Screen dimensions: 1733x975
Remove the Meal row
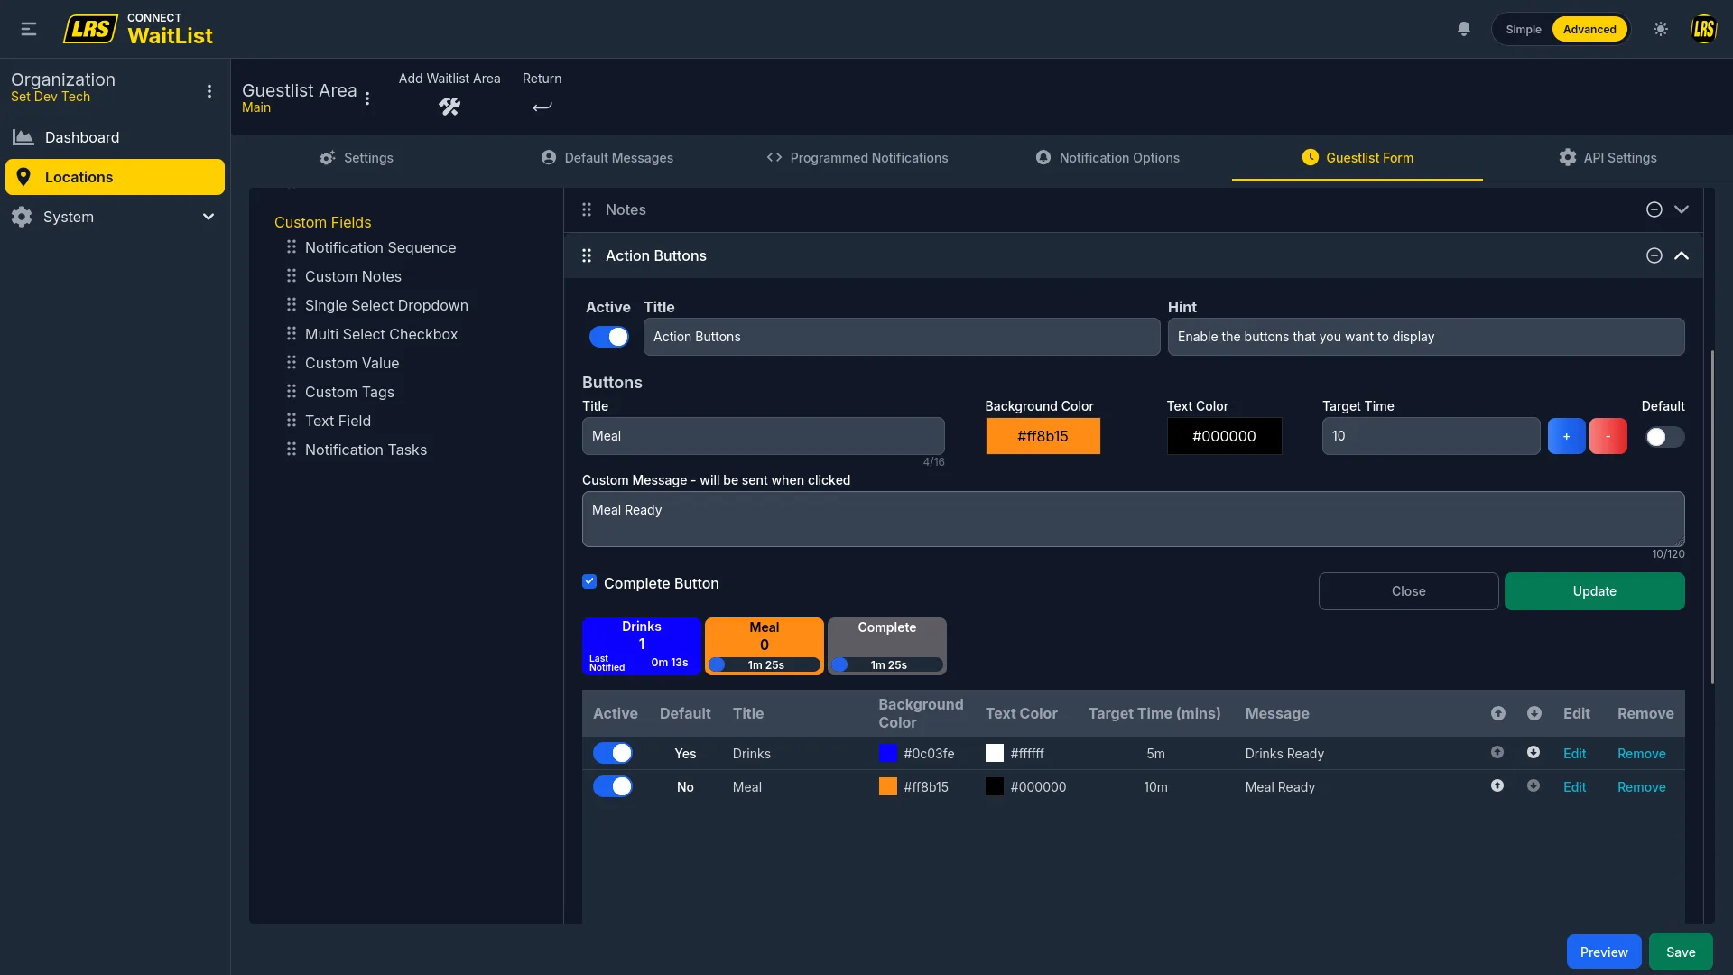pos(1641,787)
